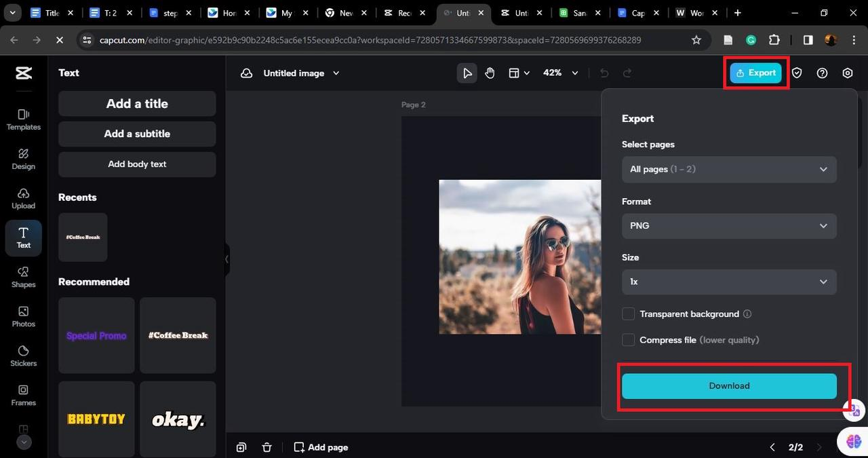
Task: Open the Templates panel
Action: [24, 119]
